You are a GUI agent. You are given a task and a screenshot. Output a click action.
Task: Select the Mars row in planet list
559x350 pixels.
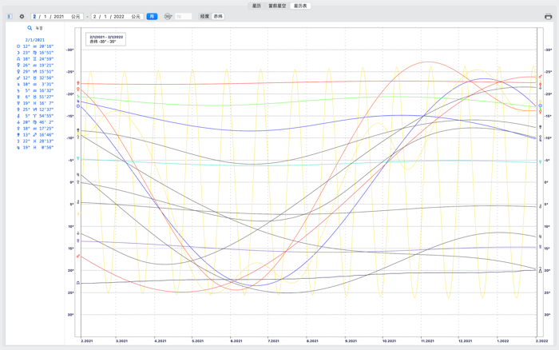[x=34, y=78]
